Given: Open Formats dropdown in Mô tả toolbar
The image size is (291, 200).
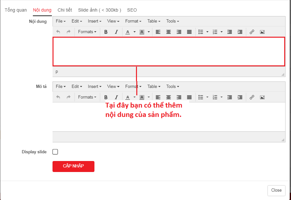Looking at the screenshot, I should [87, 97].
